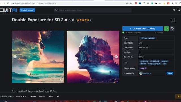This screenshot has width=181, height=102.
Task: Select the DOUBLE EXPOSURE tag
Action: [x=154, y=64]
